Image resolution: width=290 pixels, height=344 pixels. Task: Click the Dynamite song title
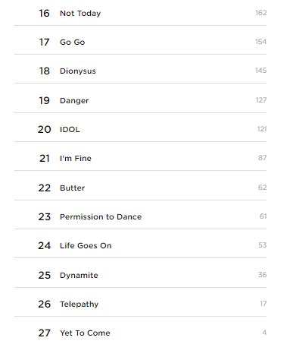[79, 276]
